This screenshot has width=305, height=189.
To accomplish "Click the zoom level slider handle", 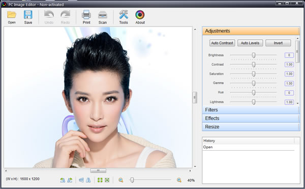I will point(132,180).
